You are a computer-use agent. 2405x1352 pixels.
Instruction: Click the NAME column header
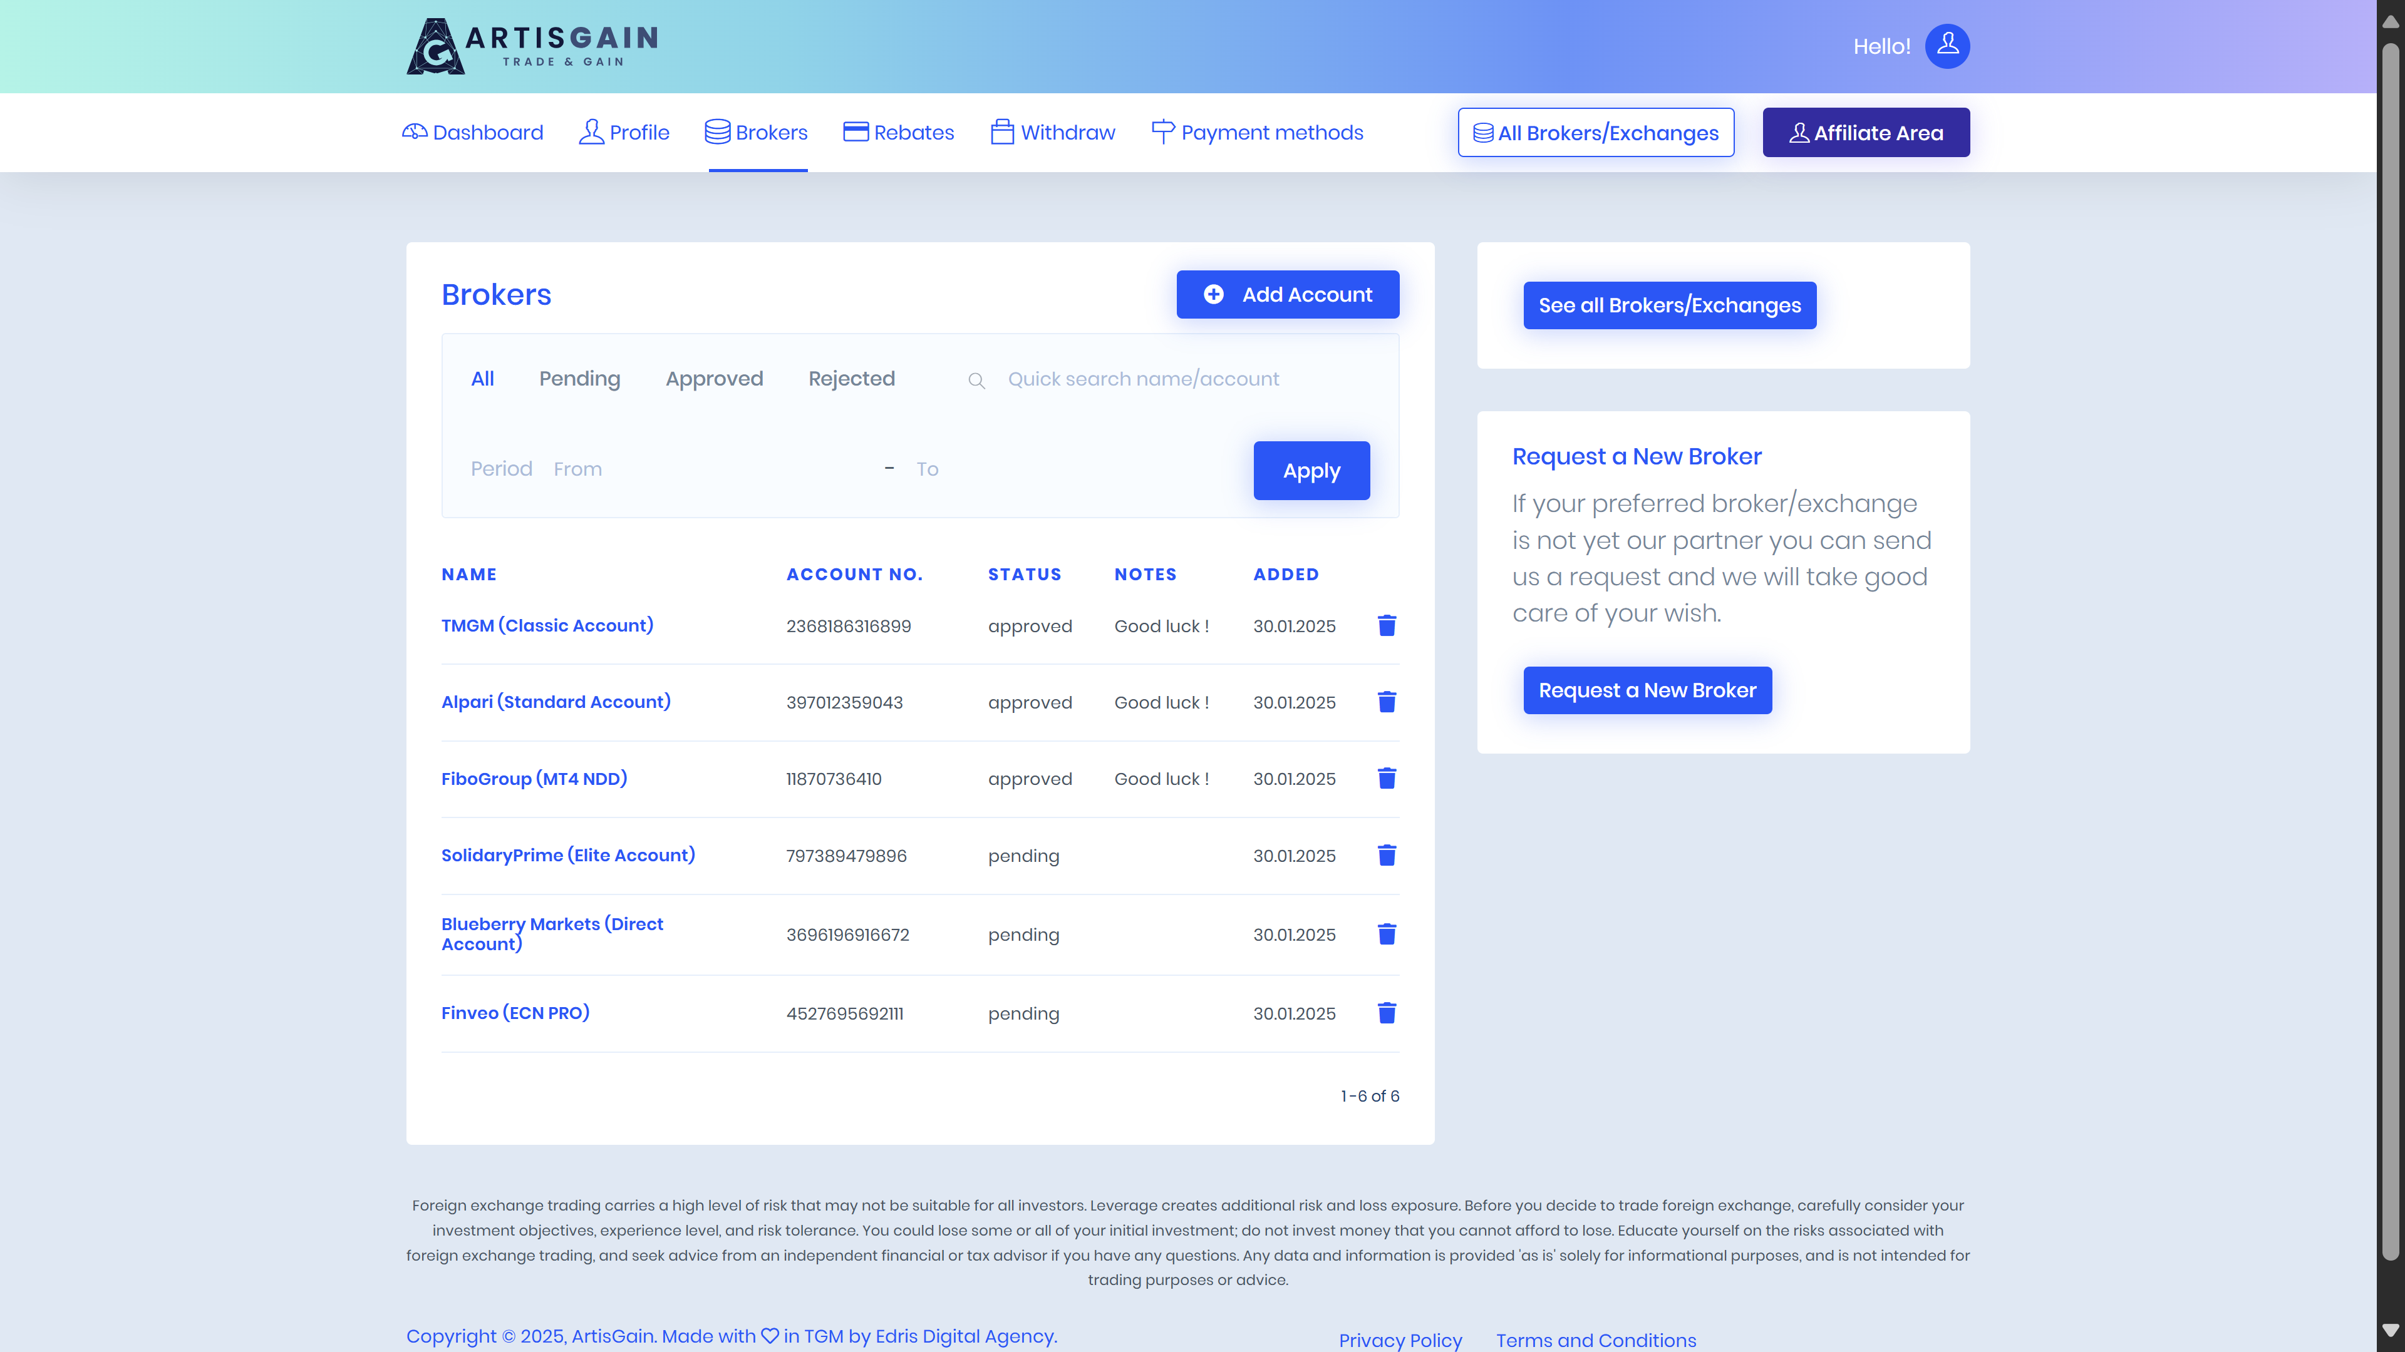[468, 575]
